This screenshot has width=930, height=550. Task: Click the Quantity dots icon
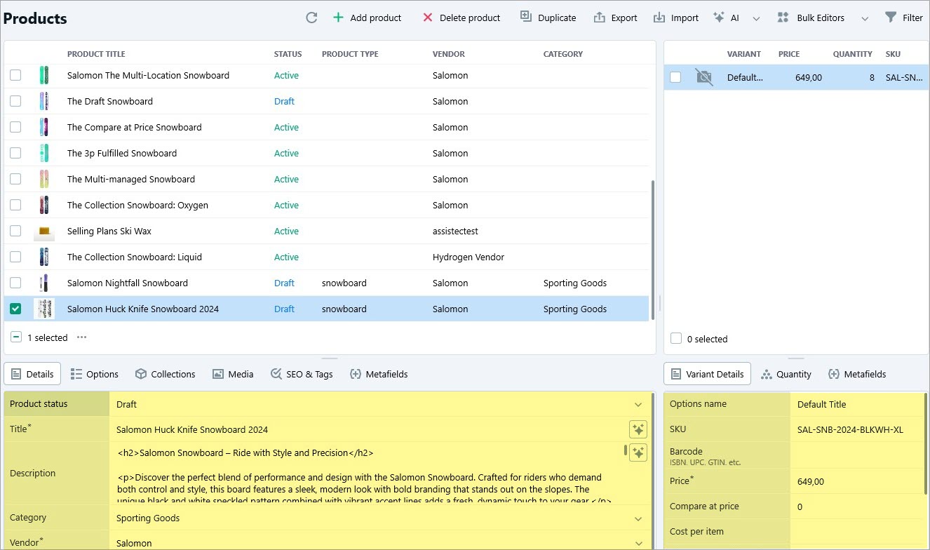[767, 374]
